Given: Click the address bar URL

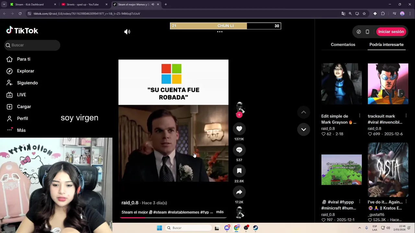Looking at the screenshot, I should 87,14.
